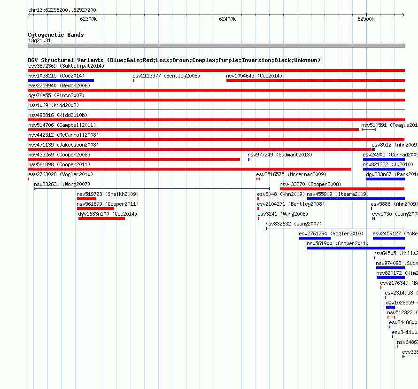Click the 62300k ruler position label

point(88,19)
